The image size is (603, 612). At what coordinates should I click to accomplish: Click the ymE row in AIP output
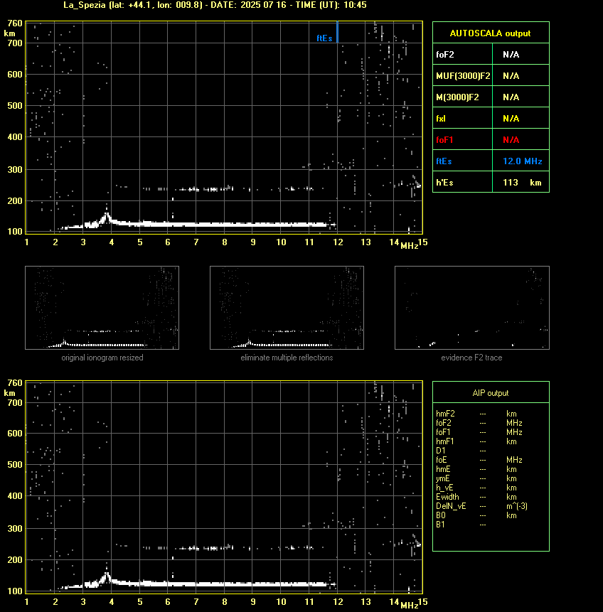[x=476, y=478]
